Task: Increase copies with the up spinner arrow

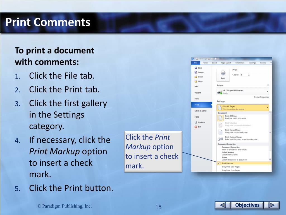Action: (249, 74)
